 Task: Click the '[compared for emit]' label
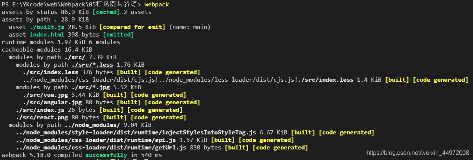[x=132, y=27]
